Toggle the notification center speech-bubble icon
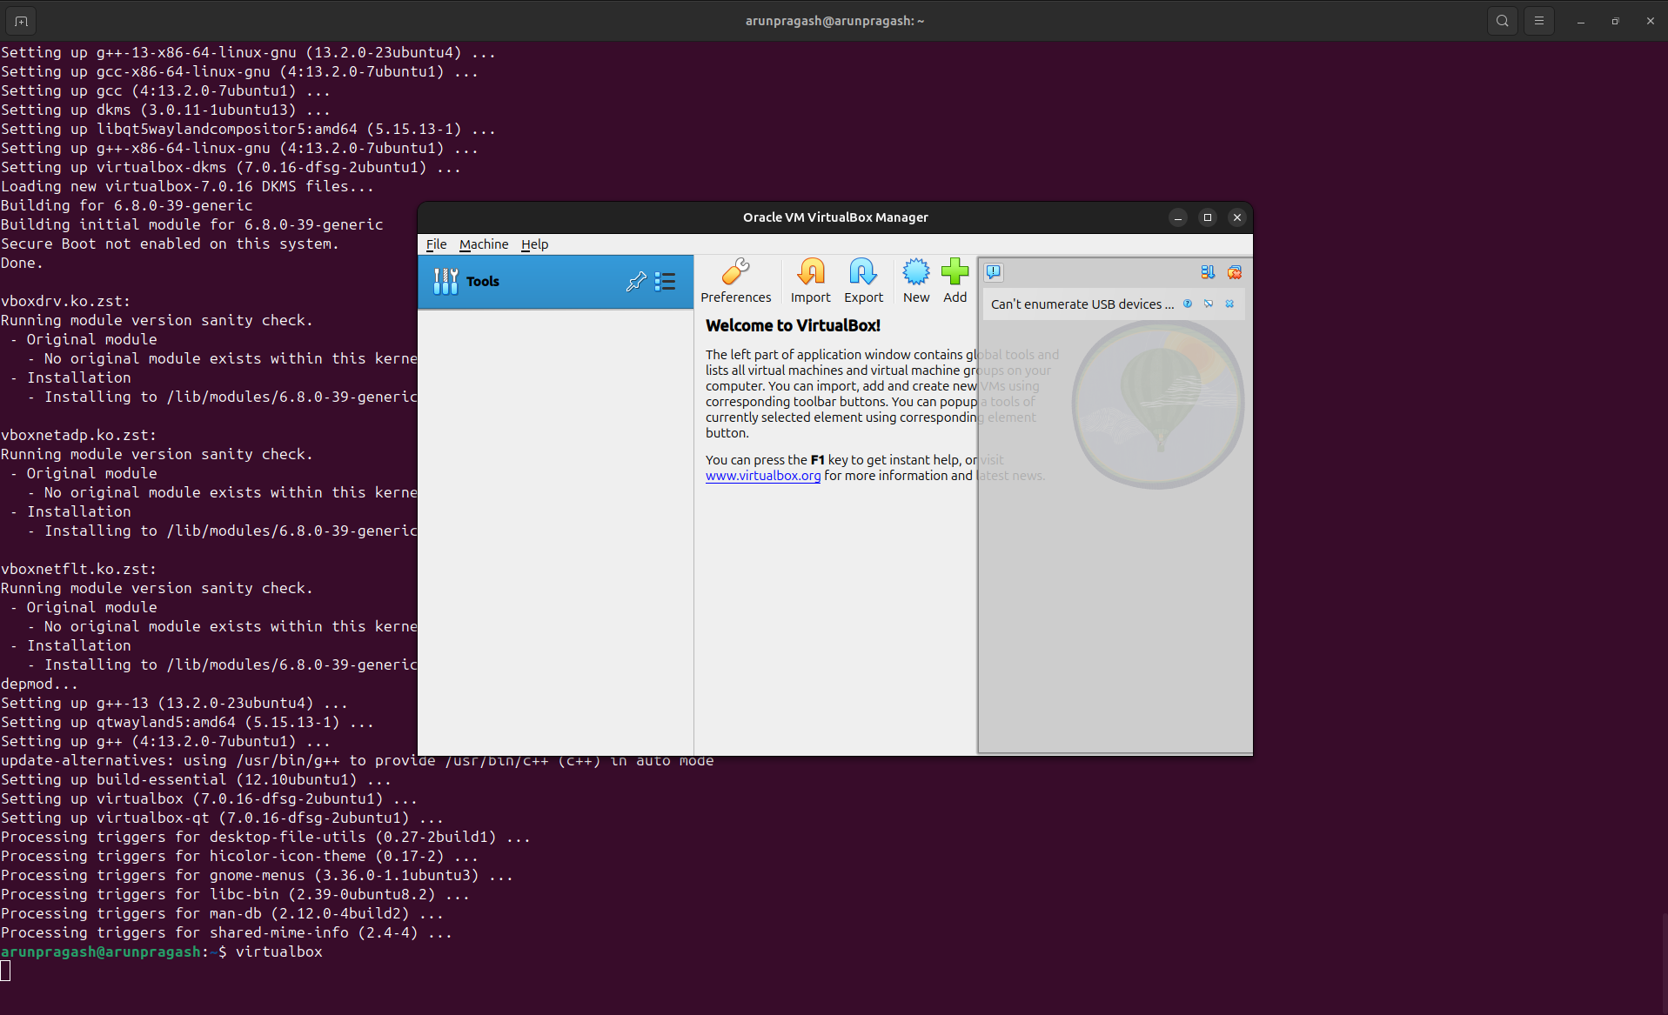The image size is (1668, 1015). click(994, 272)
